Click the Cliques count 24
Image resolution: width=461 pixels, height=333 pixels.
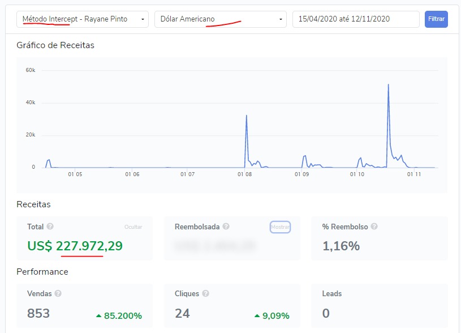182,313
